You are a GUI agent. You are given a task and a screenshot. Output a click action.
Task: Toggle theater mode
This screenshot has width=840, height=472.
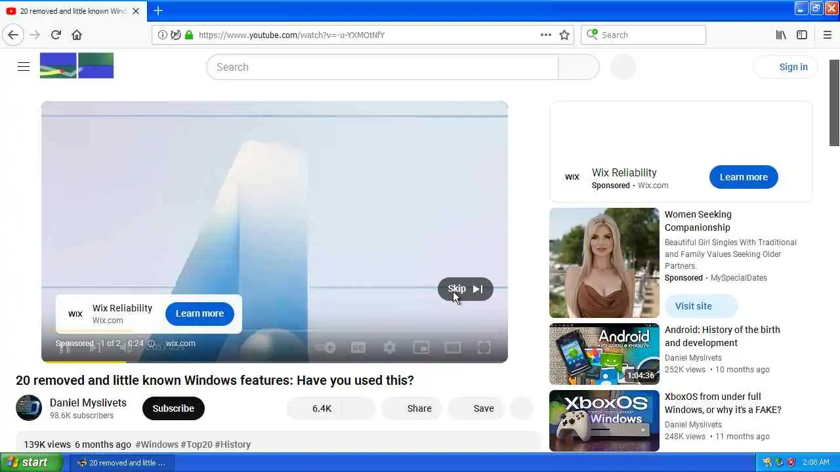point(453,347)
